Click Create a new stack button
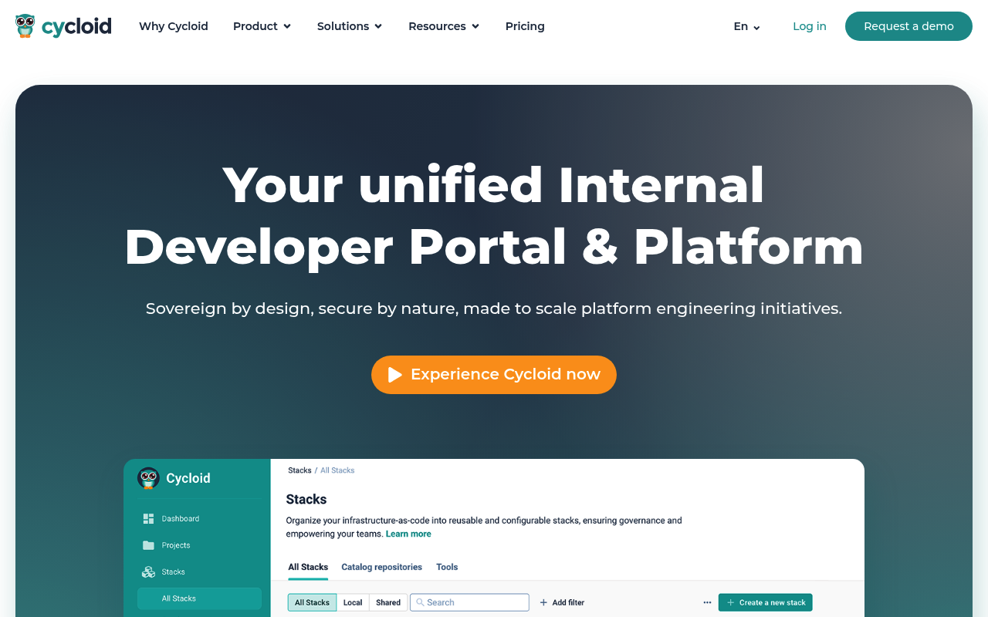The height and width of the screenshot is (617, 988). (765, 602)
